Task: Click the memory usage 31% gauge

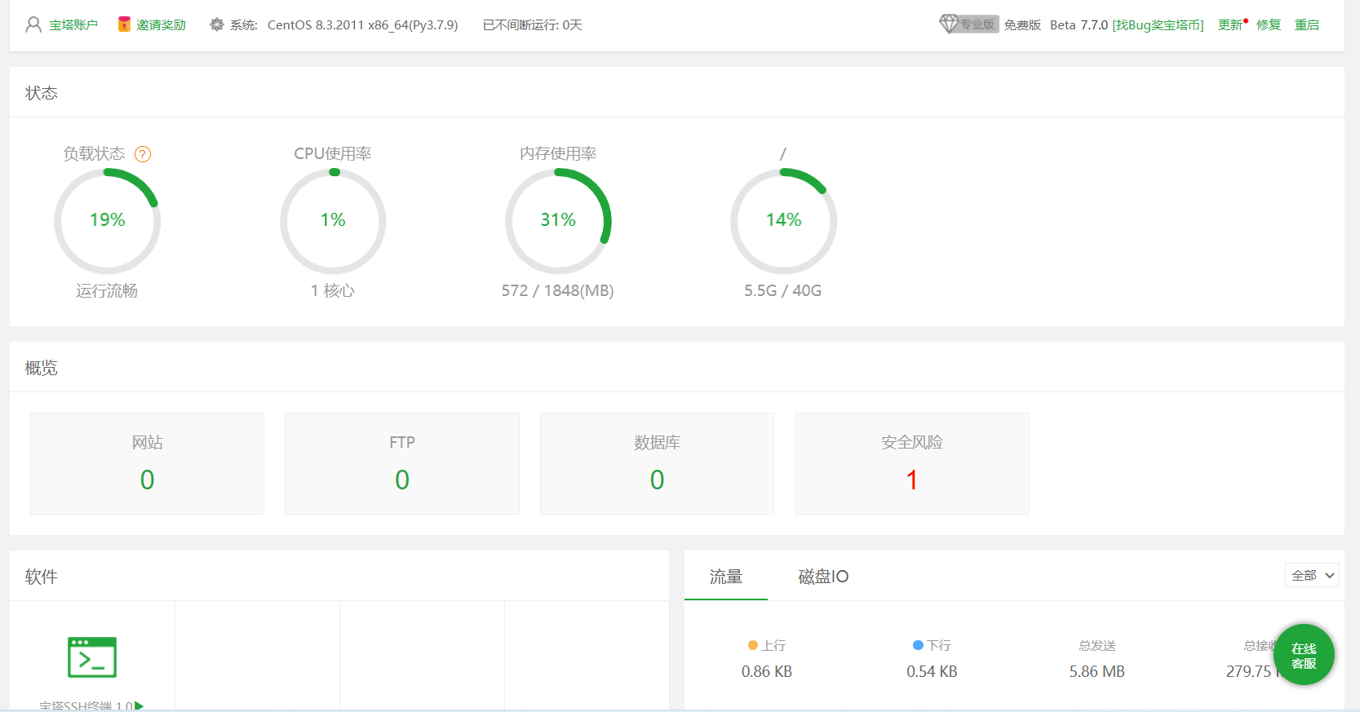Action: [558, 220]
